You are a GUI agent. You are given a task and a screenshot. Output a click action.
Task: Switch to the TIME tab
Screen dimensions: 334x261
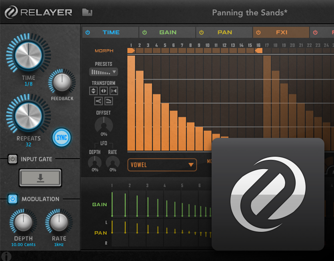(110, 32)
